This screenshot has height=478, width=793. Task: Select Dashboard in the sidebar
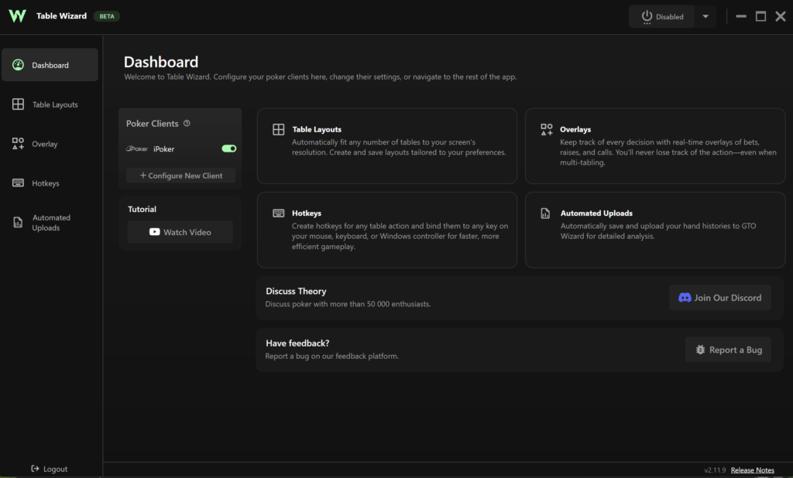coord(50,65)
